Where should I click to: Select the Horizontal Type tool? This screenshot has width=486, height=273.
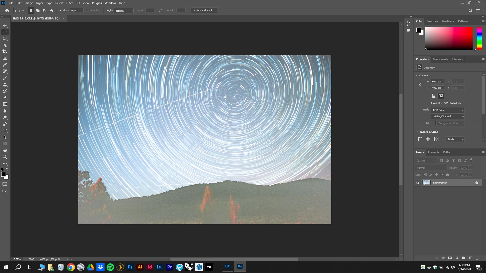point(5,131)
